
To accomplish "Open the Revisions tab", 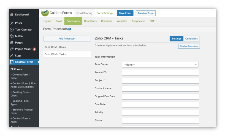I will pyautogui.click(x=107, y=21).
